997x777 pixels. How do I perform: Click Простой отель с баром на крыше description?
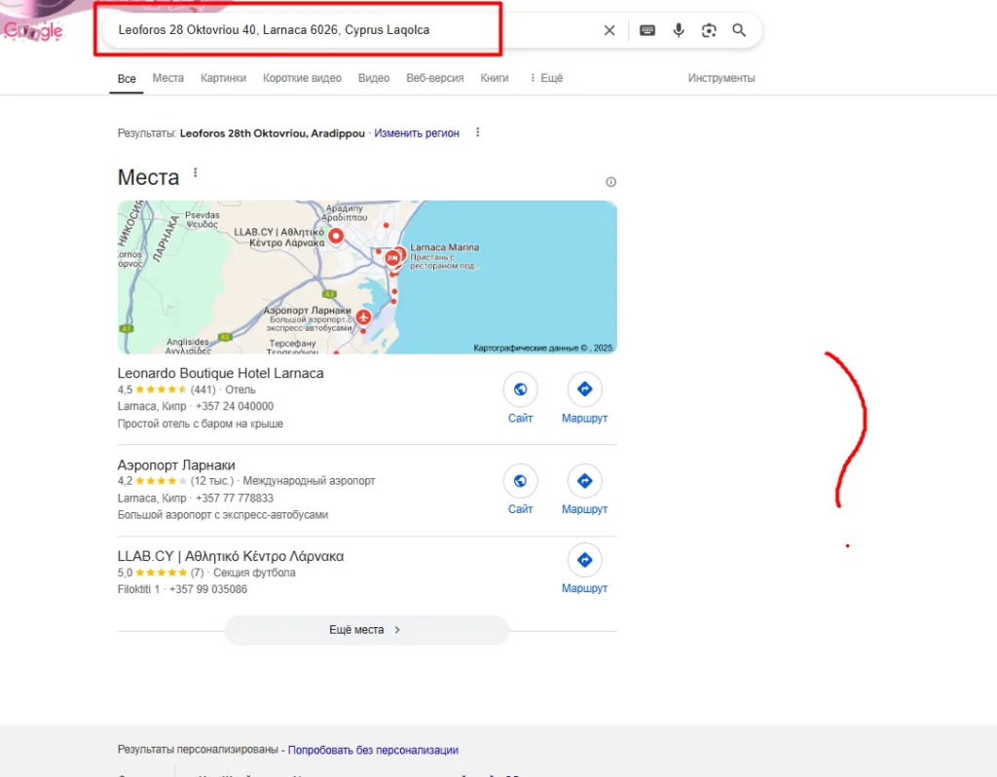point(201,424)
